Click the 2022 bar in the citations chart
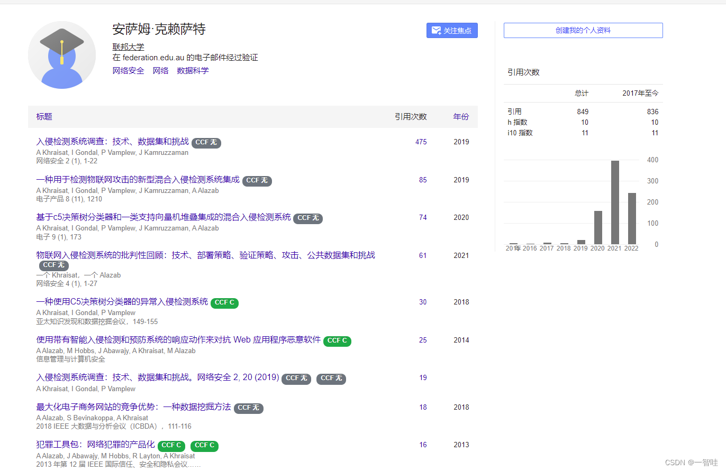This screenshot has width=726, height=471. tap(632, 218)
